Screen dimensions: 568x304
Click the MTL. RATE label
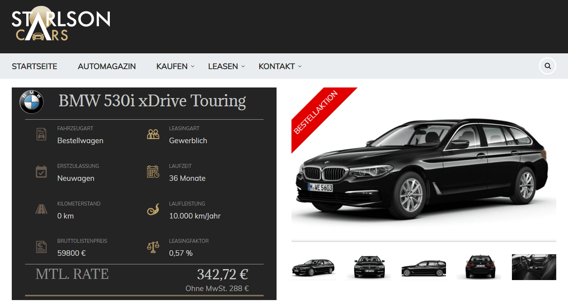[72, 274]
